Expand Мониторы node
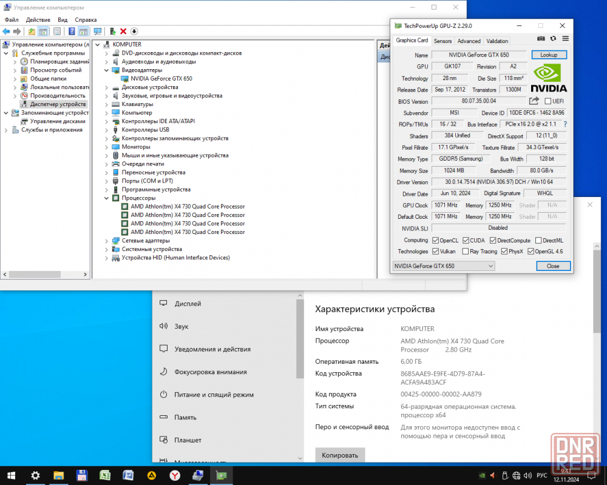The image size is (607, 485). pyautogui.click(x=106, y=147)
